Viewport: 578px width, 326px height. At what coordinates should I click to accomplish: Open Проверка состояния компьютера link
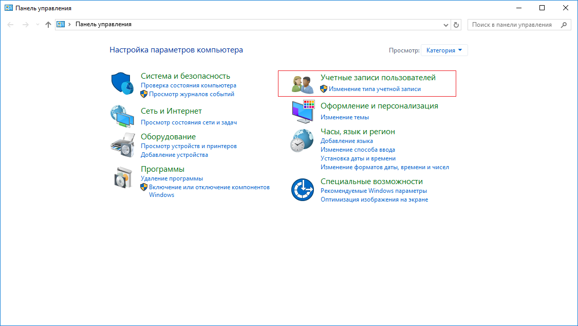[189, 85]
